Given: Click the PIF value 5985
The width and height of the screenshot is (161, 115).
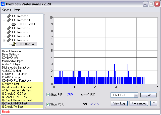Looking at the screenshot, I should coord(70,94).
